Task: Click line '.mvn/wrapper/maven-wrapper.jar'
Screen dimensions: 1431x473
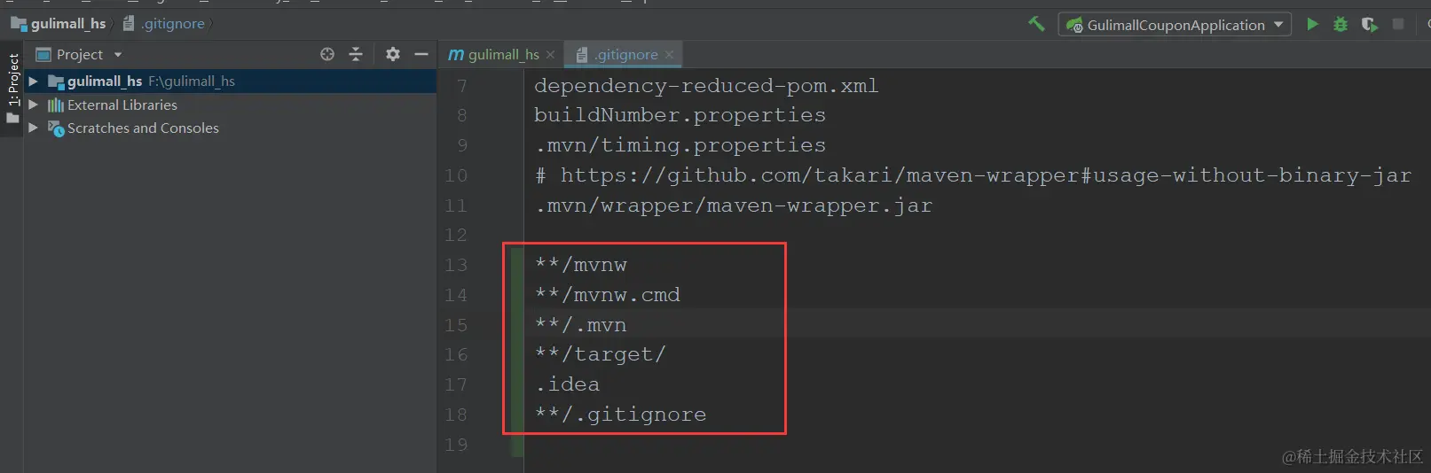Action: pos(733,205)
